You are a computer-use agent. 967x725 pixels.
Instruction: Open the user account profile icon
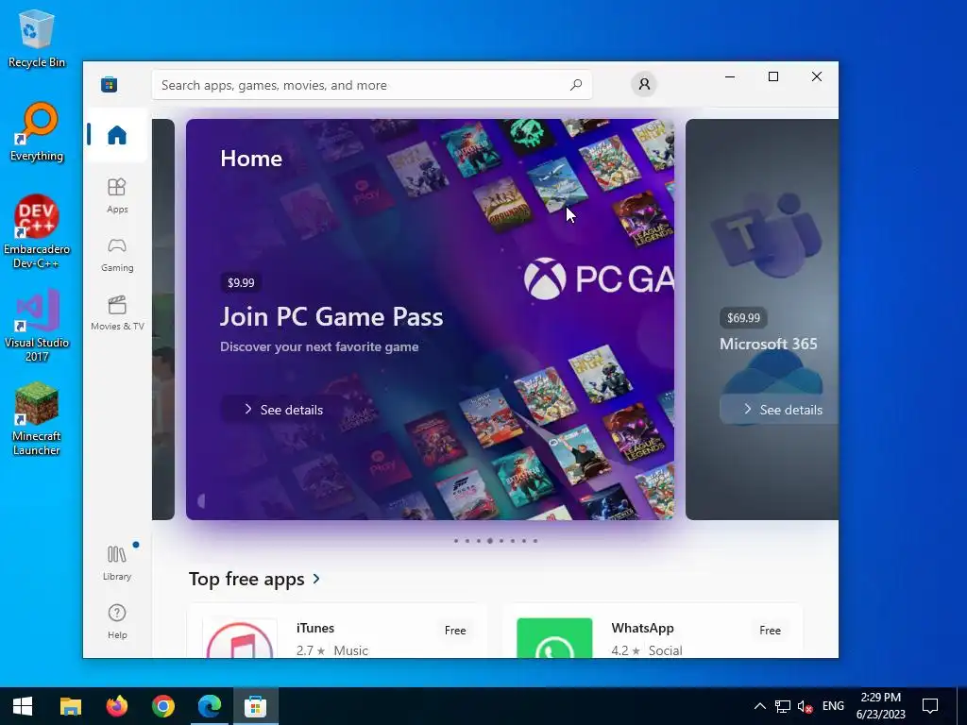tap(644, 84)
